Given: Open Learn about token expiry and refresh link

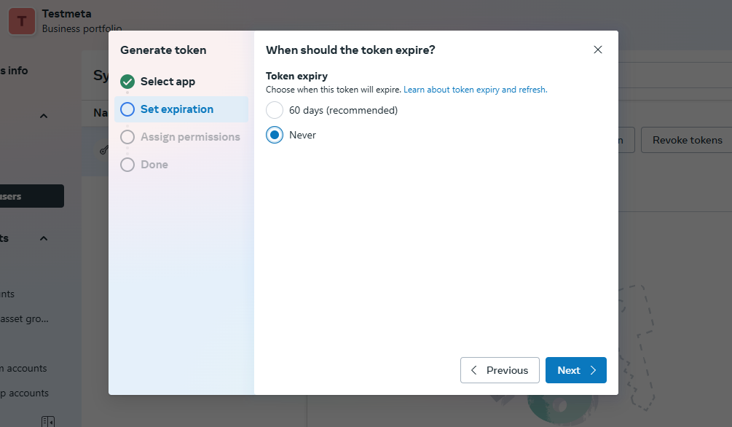Looking at the screenshot, I should coord(475,90).
